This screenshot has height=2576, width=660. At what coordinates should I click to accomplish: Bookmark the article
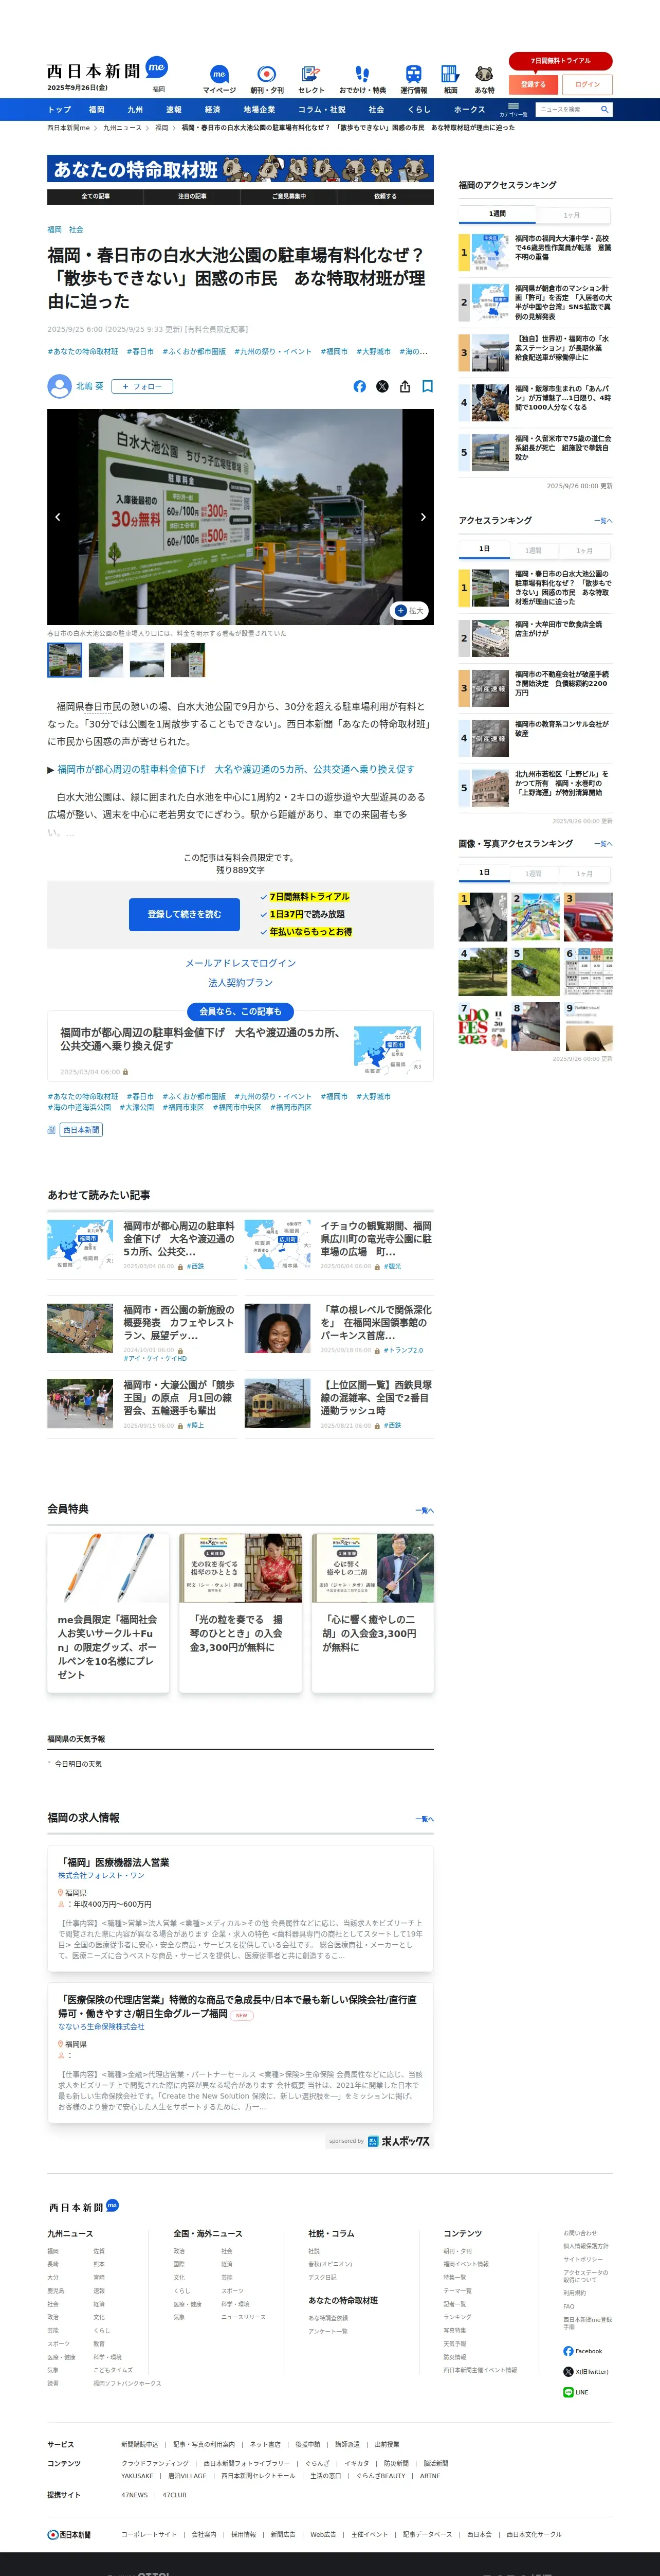[427, 386]
